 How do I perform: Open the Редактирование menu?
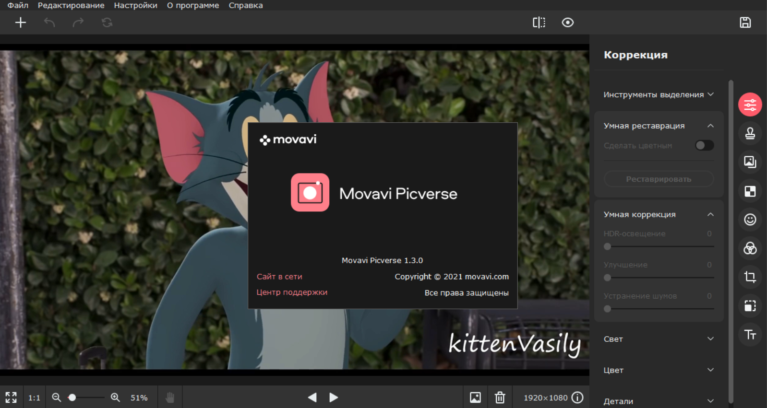point(71,5)
